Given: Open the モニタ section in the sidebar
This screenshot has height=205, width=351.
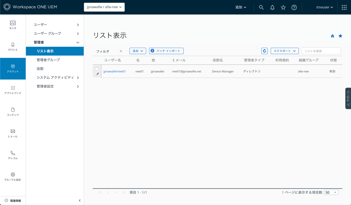Looking at the screenshot, I should [x=13, y=25].
